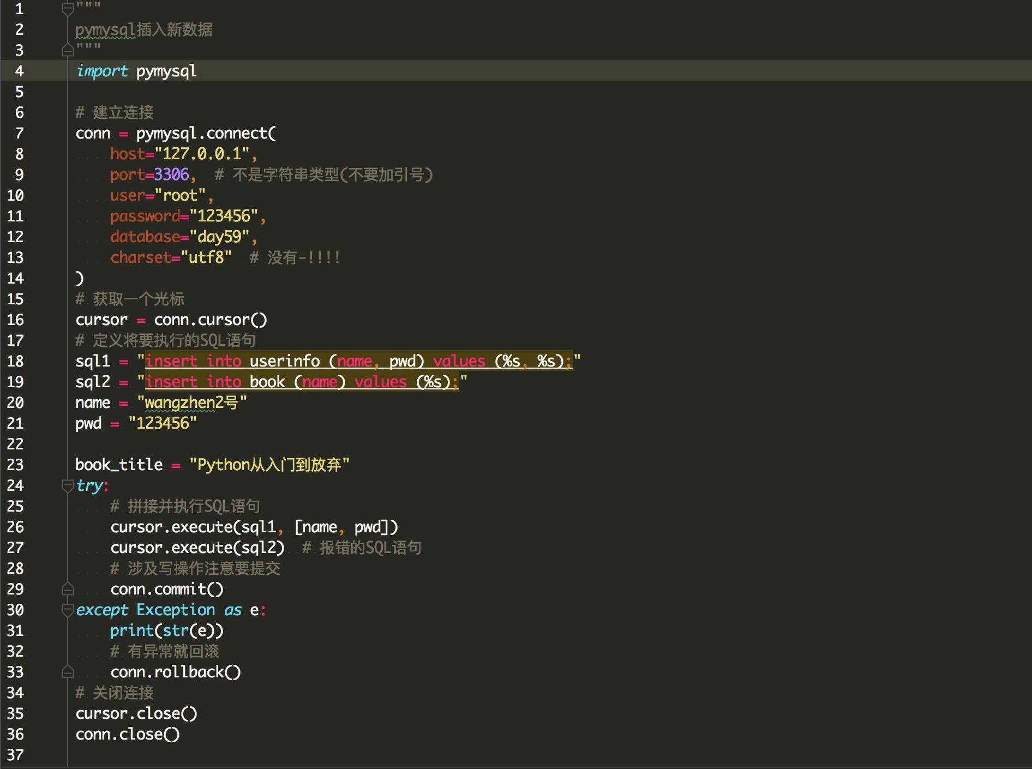The width and height of the screenshot is (1032, 769).
Task: Click line number 4 in the gutter
Action: click(19, 71)
